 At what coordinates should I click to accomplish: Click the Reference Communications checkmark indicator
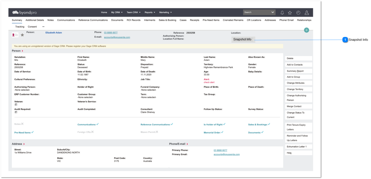(x=172, y=124)
